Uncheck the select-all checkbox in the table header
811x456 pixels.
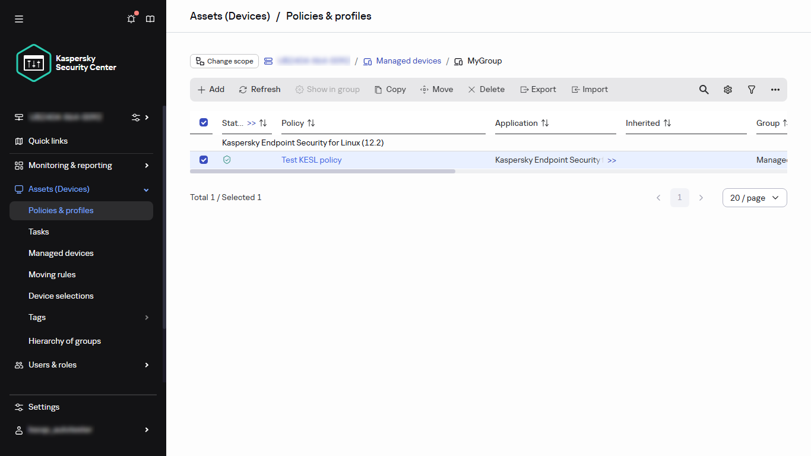coord(203,122)
